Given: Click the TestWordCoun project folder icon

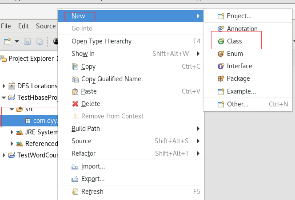Looking at the screenshot, I should 12,155.
